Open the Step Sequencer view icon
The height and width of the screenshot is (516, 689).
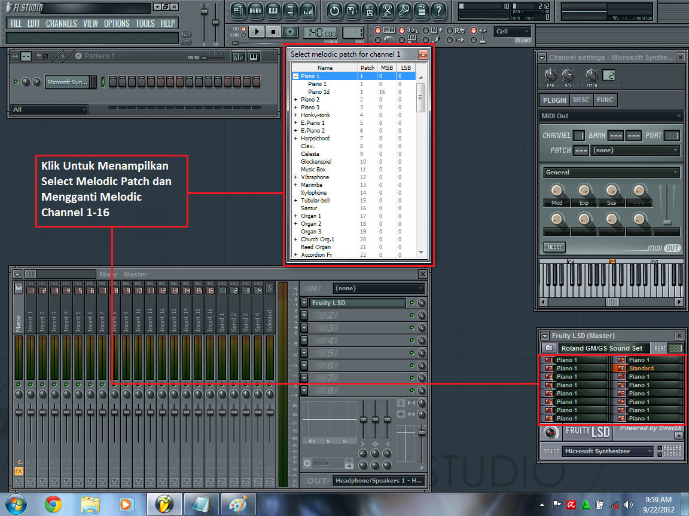click(x=256, y=11)
